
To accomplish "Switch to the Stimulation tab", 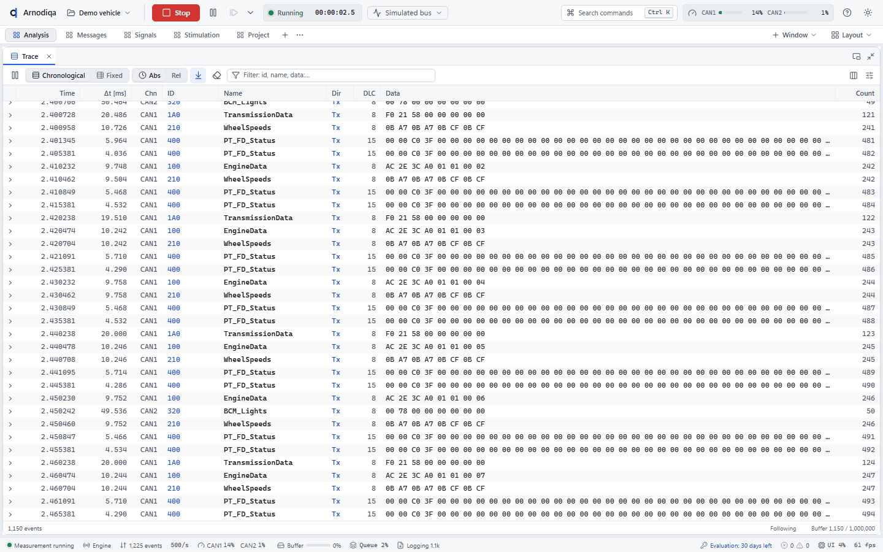I will (x=197, y=35).
